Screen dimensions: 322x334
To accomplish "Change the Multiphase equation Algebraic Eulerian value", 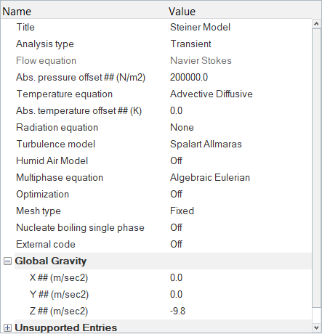I will (x=210, y=177).
